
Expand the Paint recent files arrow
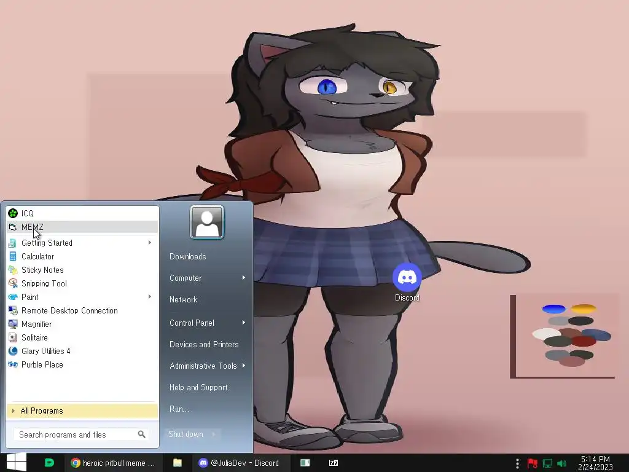[x=150, y=297]
